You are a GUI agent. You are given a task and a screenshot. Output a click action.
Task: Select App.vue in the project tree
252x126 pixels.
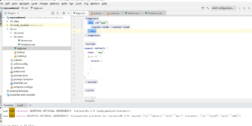21,48
